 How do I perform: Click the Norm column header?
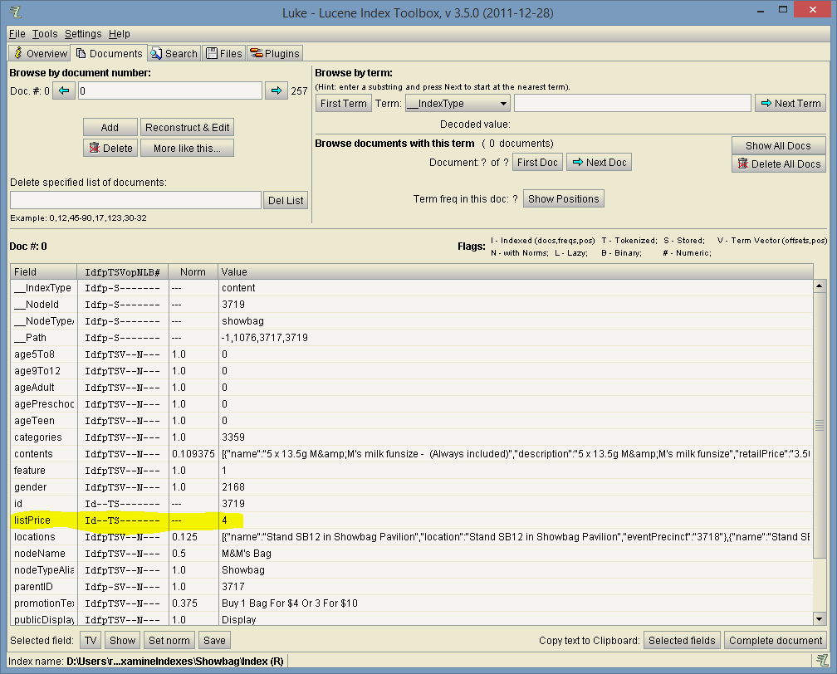(193, 271)
